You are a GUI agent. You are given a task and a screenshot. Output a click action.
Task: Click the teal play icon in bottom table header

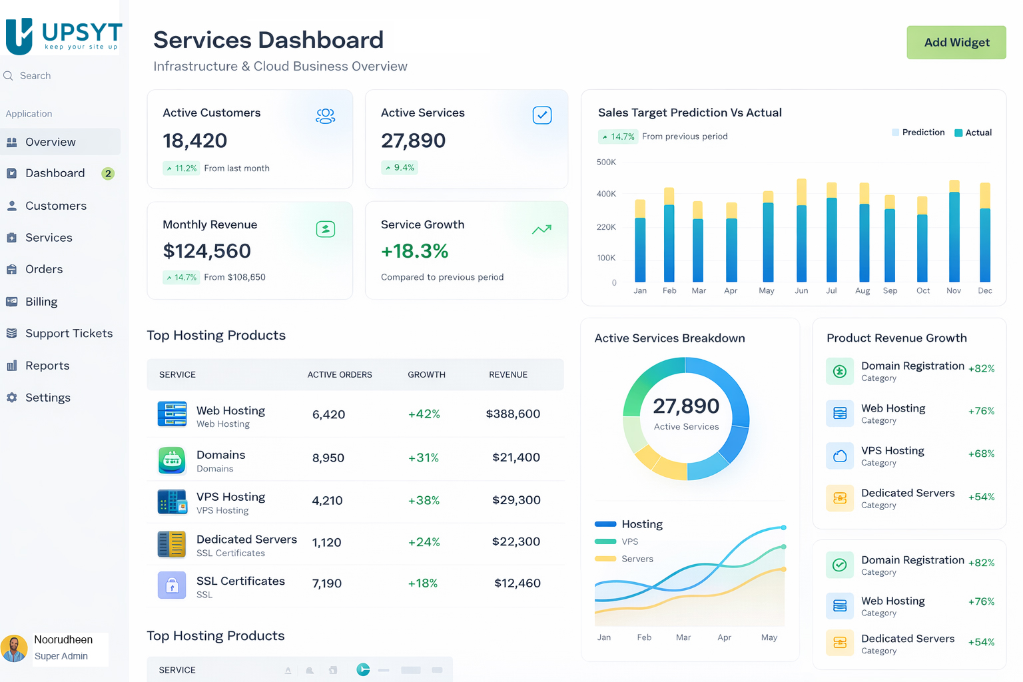click(363, 669)
